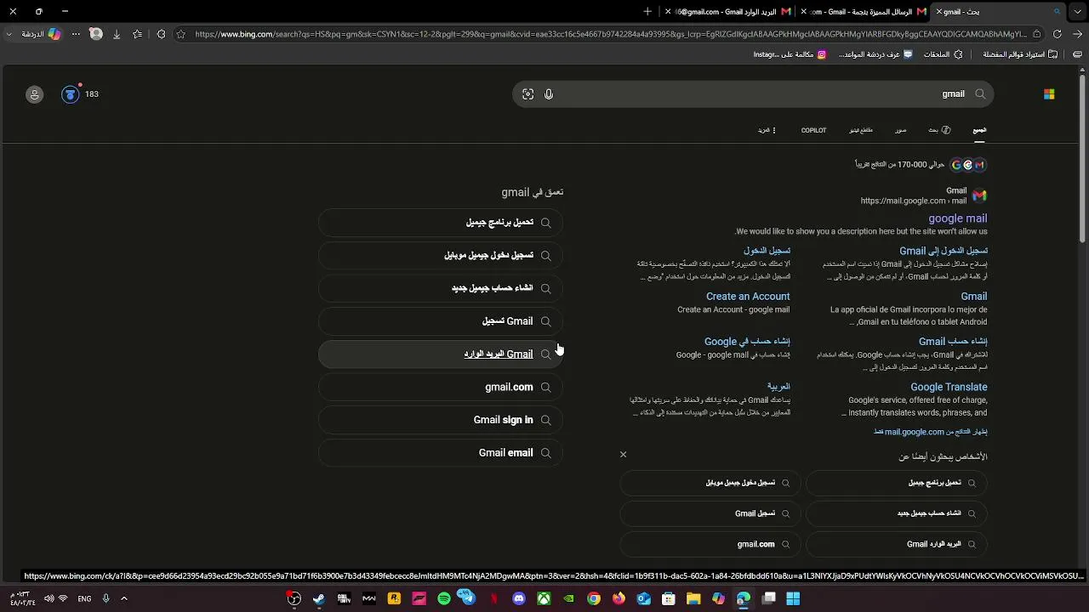
Task: Open a new browser tab
Action: pos(647,12)
